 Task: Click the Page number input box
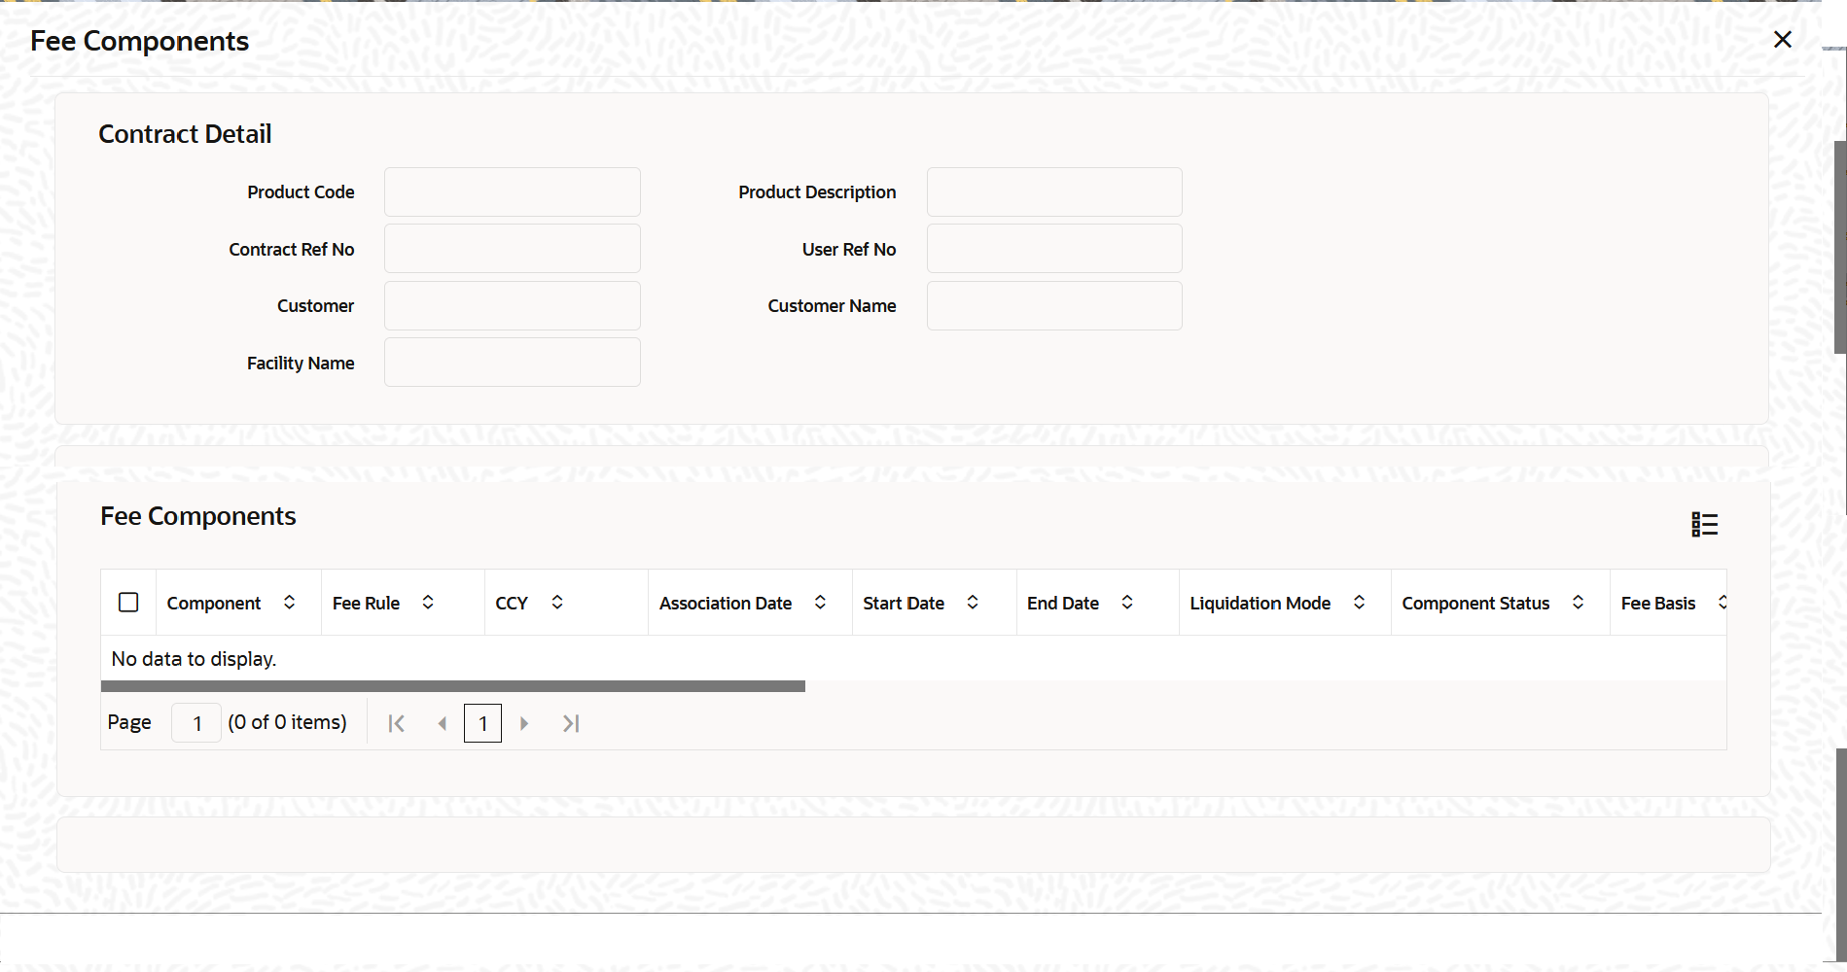click(196, 723)
